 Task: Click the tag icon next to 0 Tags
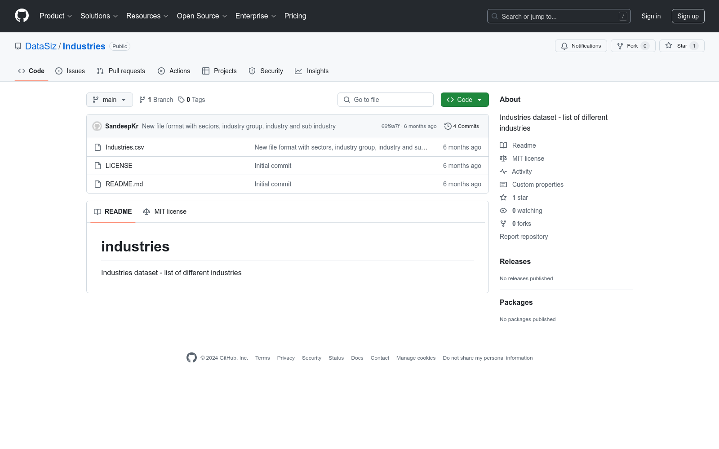pos(181,100)
